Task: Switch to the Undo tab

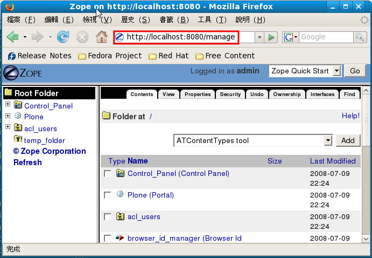Action: pos(257,94)
